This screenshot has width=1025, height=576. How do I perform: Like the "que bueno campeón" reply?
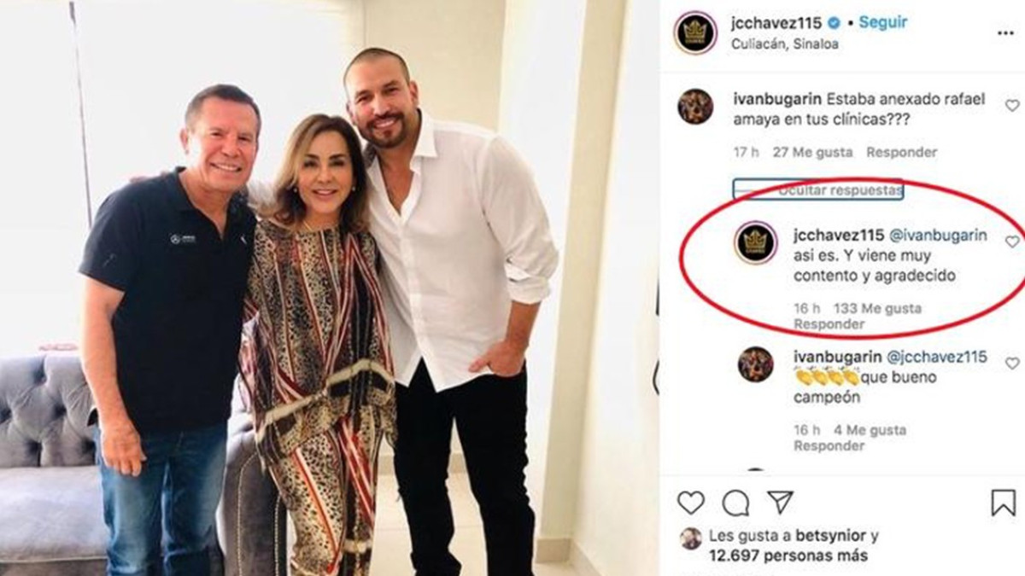(1012, 364)
